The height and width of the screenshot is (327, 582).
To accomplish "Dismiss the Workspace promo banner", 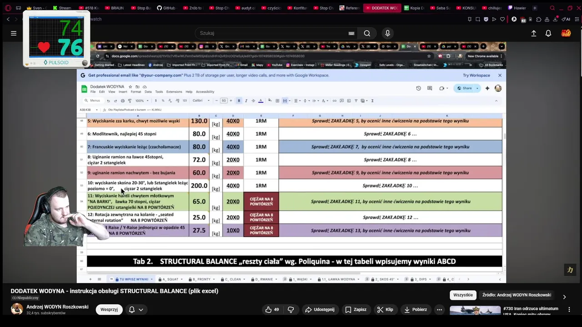I will pos(500,75).
